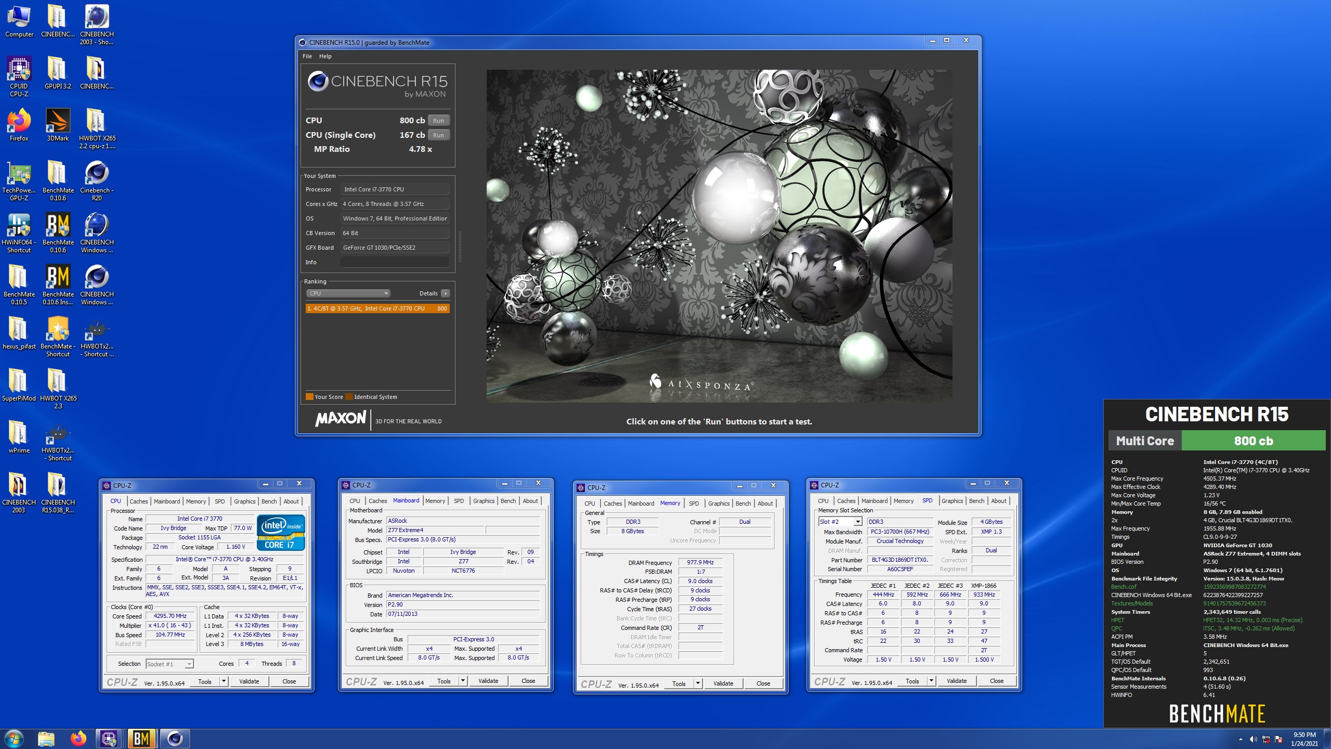Show hidden system tray icons
Screen dimensions: 1331x749
click(1241, 739)
